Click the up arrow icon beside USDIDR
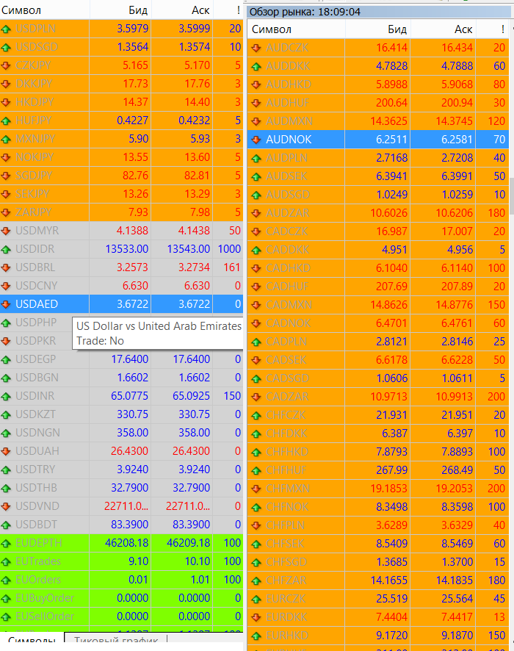The width and height of the screenshot is (514, 651). 6,250
